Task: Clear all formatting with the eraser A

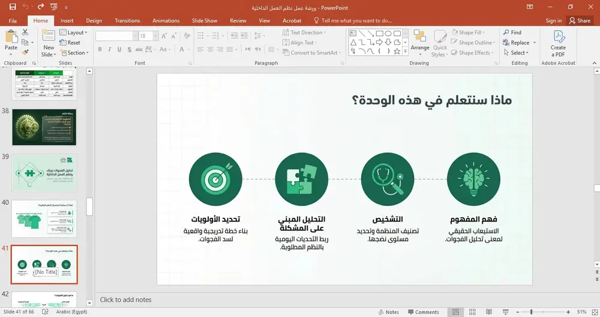Action: point(187,36)
